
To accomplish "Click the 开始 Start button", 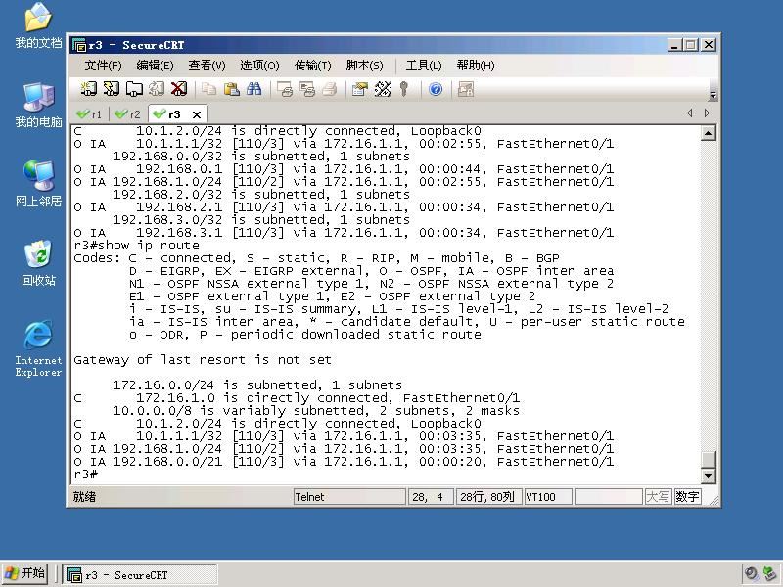I will [x=25, y=573].
